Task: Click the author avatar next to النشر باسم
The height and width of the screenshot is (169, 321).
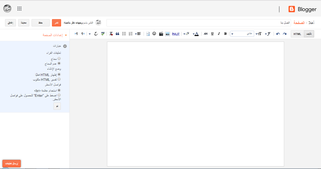Action: coord(98,23)
